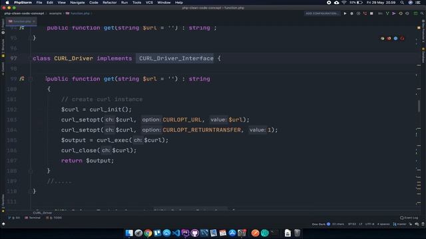Click function.php in navigation bar breadcrumb

78,13
